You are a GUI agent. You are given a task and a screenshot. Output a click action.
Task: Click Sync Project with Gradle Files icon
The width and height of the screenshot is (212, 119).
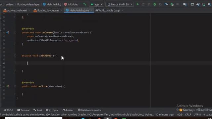click(198, 4)
